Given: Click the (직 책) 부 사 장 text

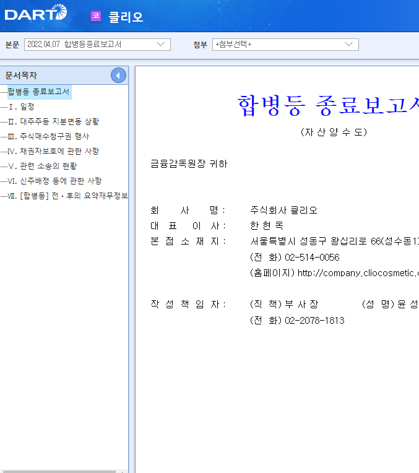Looking at the screenshot, I should click(x=284, y=305).
